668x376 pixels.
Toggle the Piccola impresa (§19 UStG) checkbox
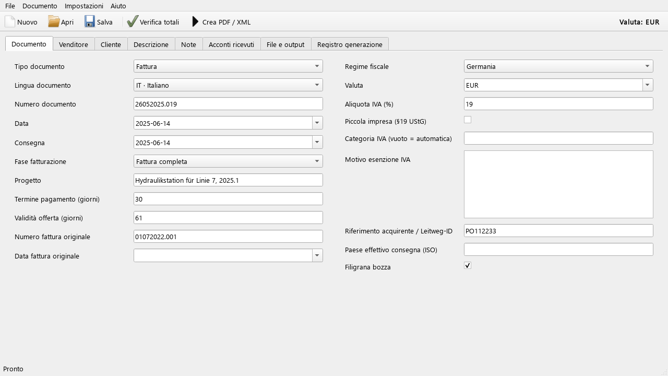point(468,120)
